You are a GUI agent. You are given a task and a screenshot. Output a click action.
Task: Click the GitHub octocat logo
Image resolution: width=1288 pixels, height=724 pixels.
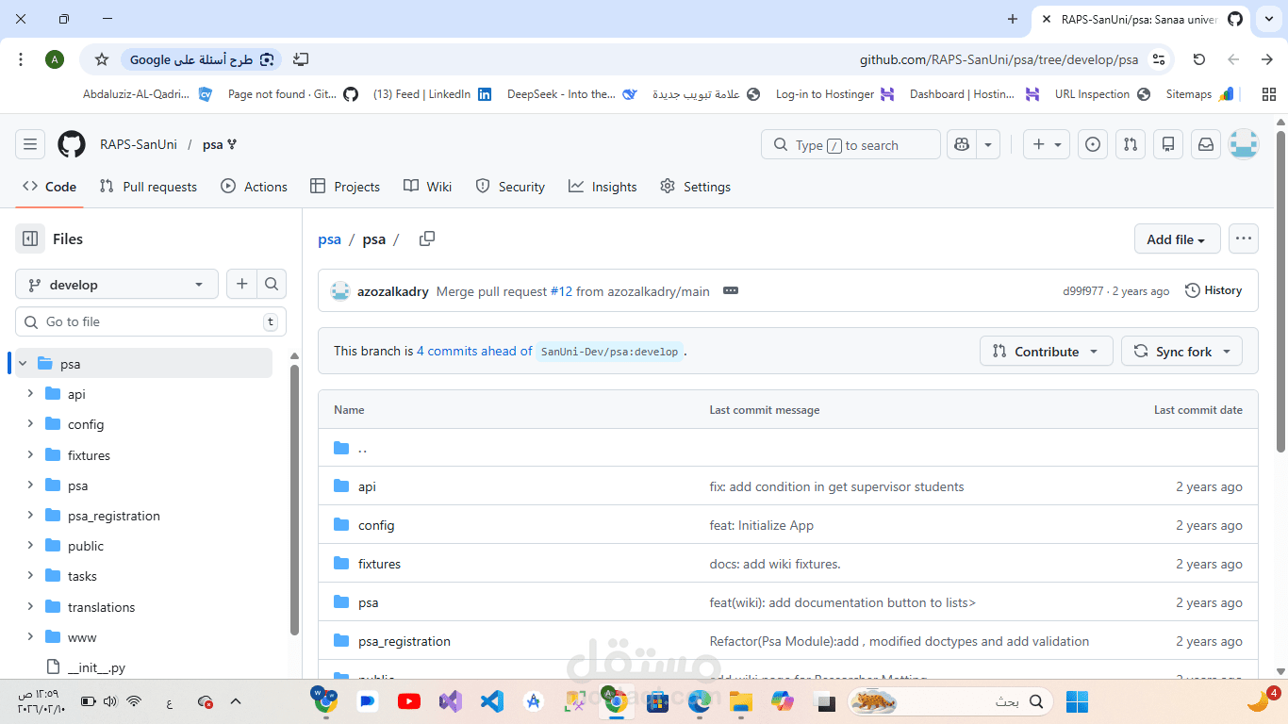72,144
